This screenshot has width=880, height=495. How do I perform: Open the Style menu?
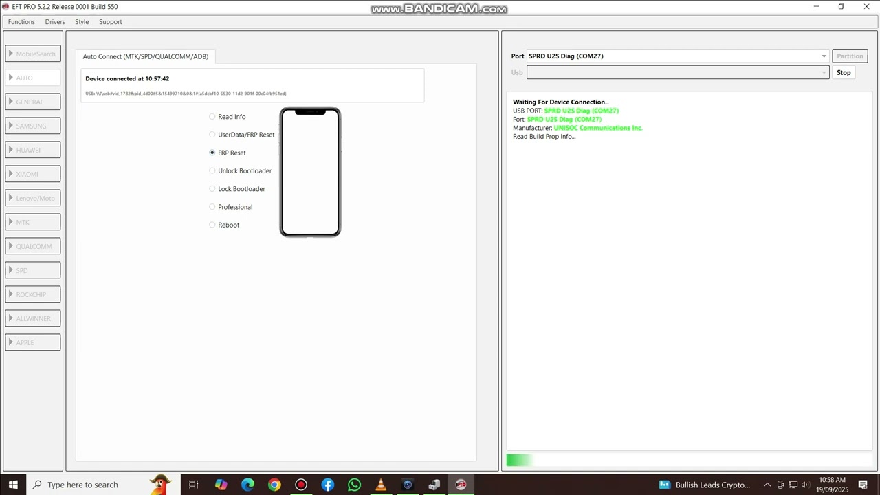tap(82, 22)
